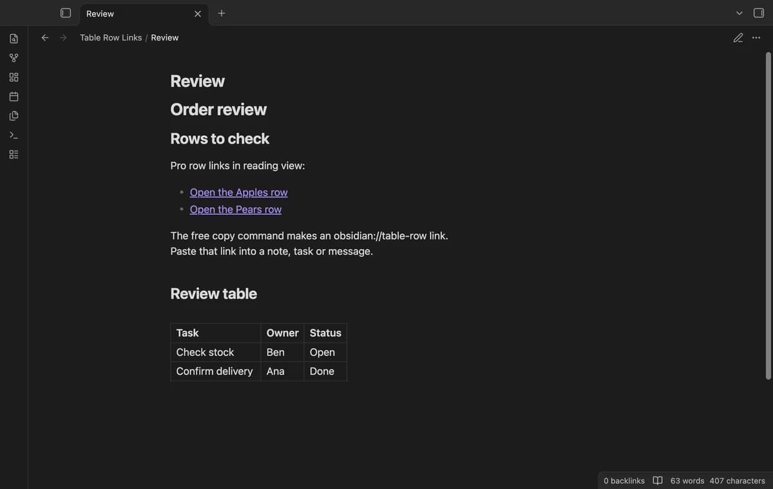The image size is (773, 489).
Task: Expand the tab list chevron
Action: [x=740, y=13]
